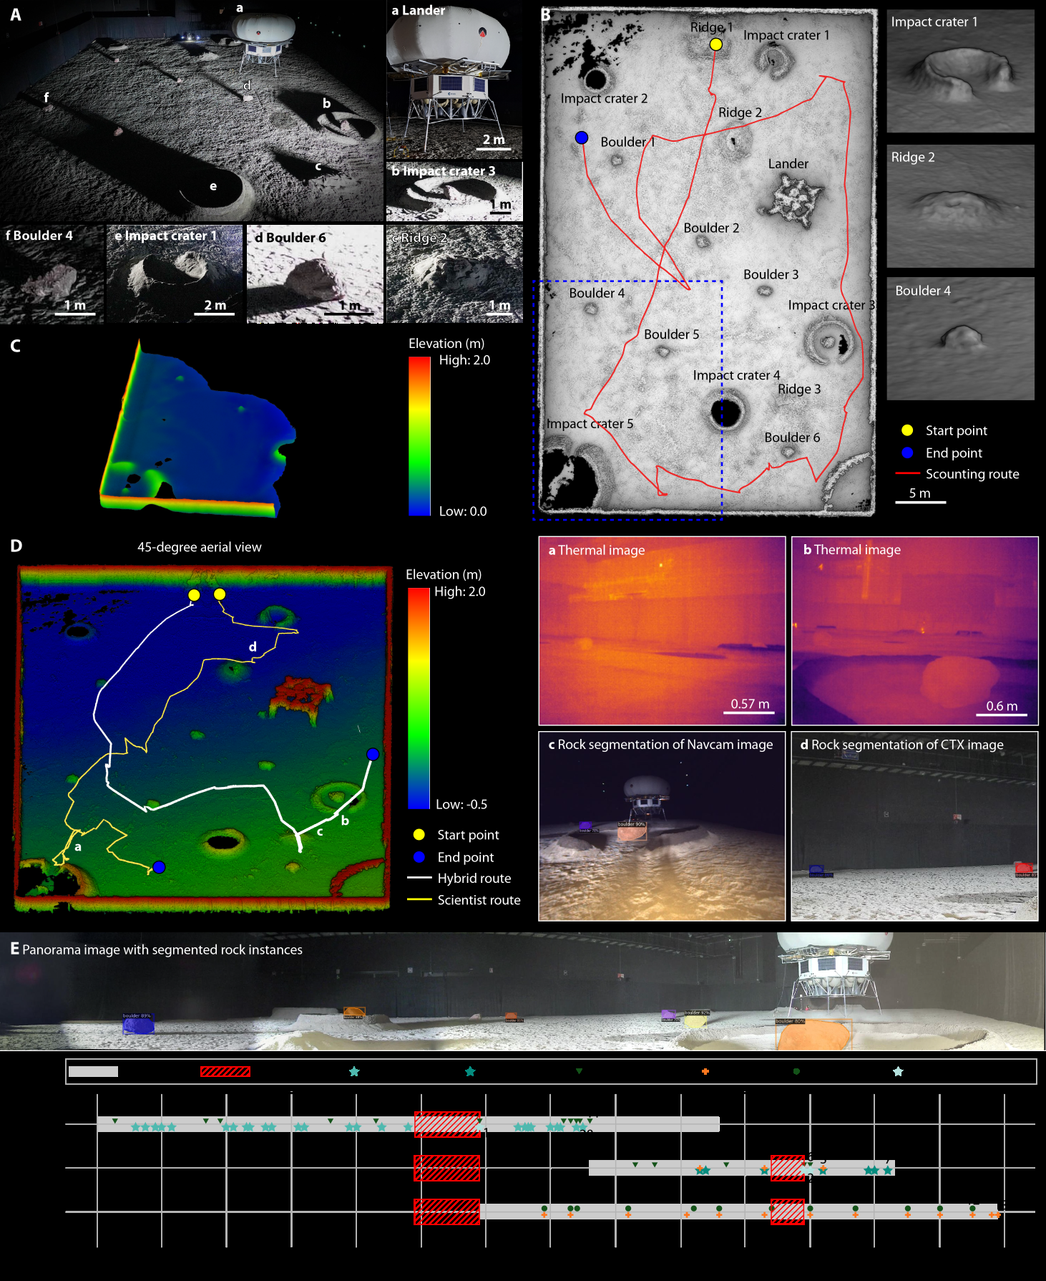
Task: Click the 'Impact crater 4' label on map B
Action: (x=737, y=375)
